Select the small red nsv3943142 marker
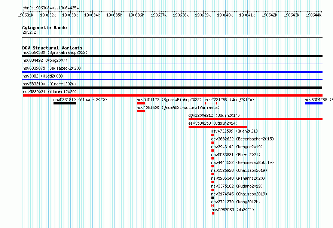This screenshot has width=333, height=228. point(213,151)
